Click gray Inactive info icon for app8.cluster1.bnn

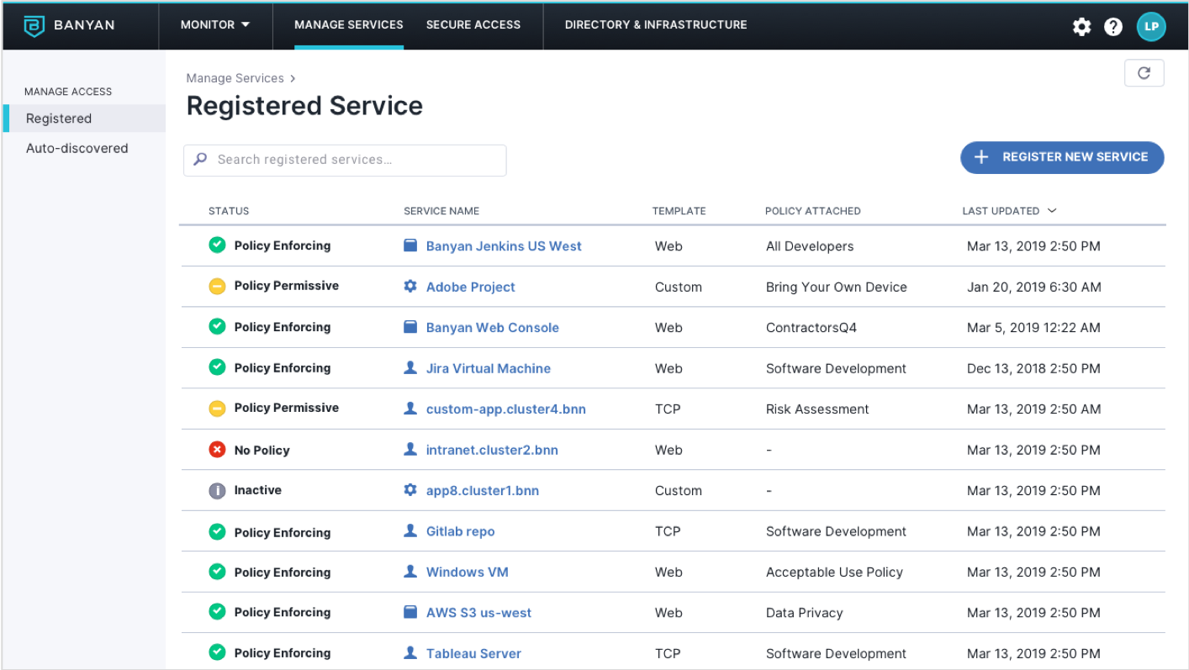(217, 490)
